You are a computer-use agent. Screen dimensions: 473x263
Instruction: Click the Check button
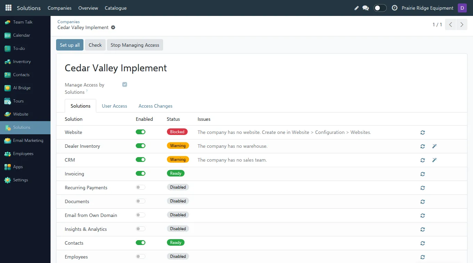click(95, 45)
